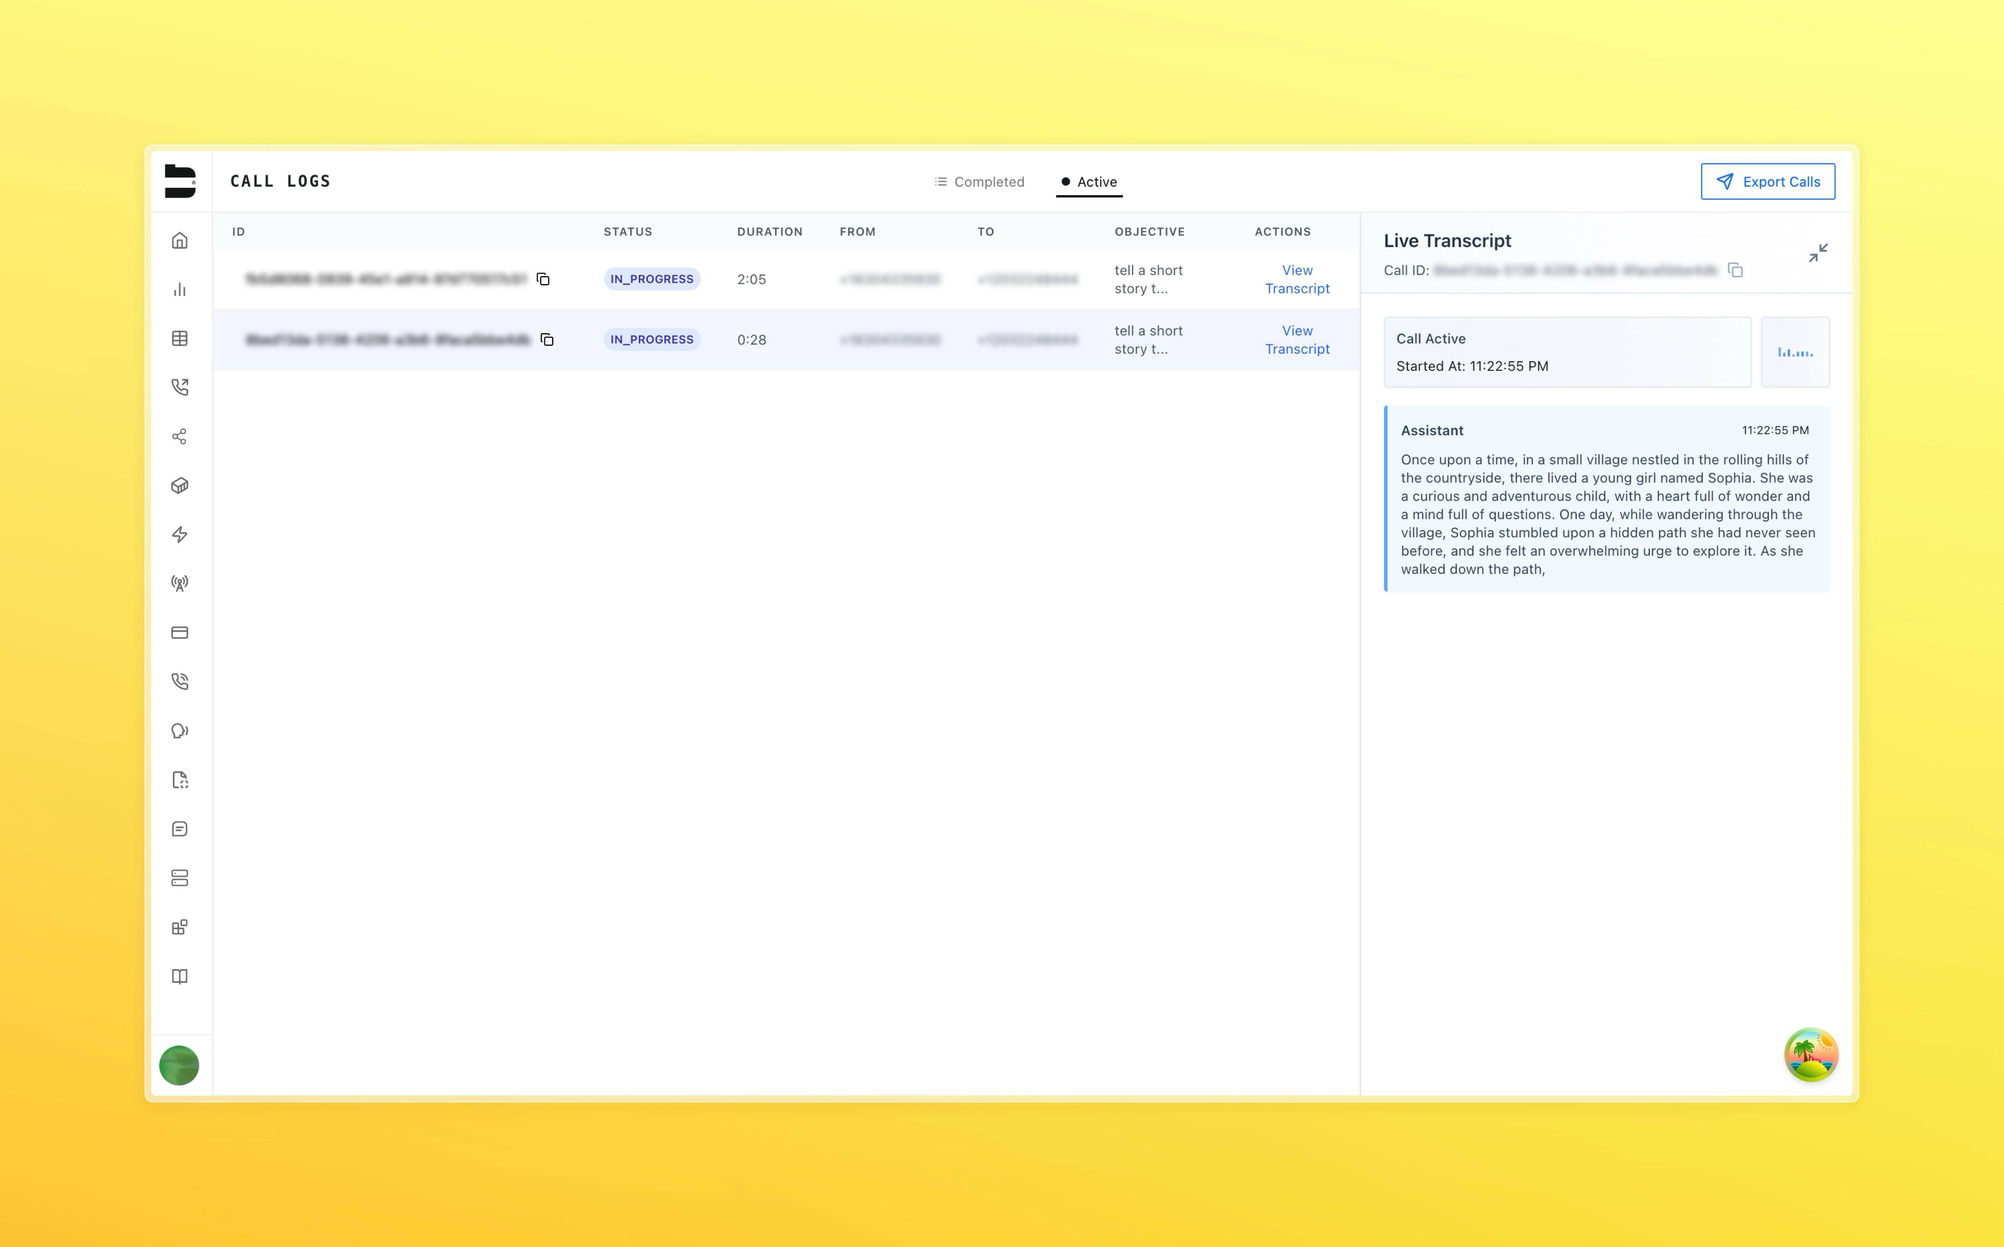2004x1247 pixels.
Task: Select the share nodes sidebar icon
Action: click(180, 436)
